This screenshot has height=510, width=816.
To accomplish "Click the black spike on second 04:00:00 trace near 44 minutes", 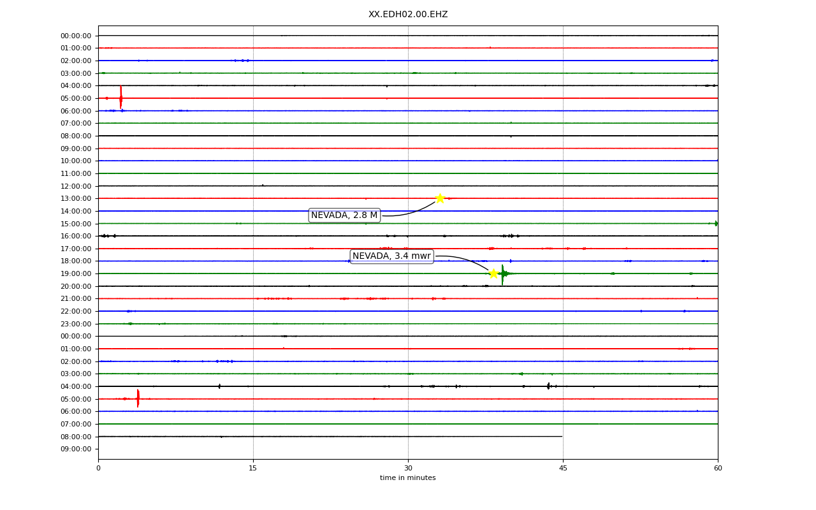I will pyautogui.click(x=548, y=386).
